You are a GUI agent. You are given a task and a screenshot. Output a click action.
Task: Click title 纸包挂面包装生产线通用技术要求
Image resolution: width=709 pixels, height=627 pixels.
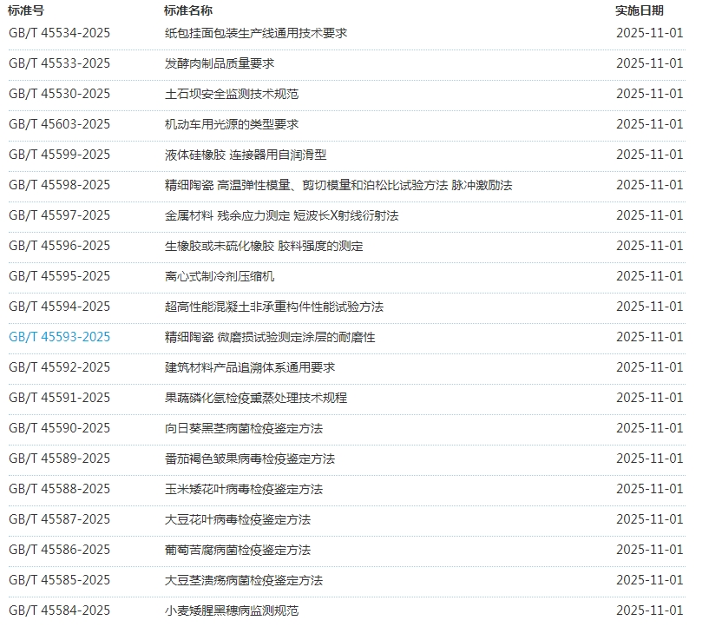(256, 33)
